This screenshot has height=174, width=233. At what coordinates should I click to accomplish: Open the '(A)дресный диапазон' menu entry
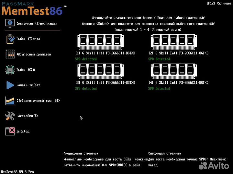point(34,54)
